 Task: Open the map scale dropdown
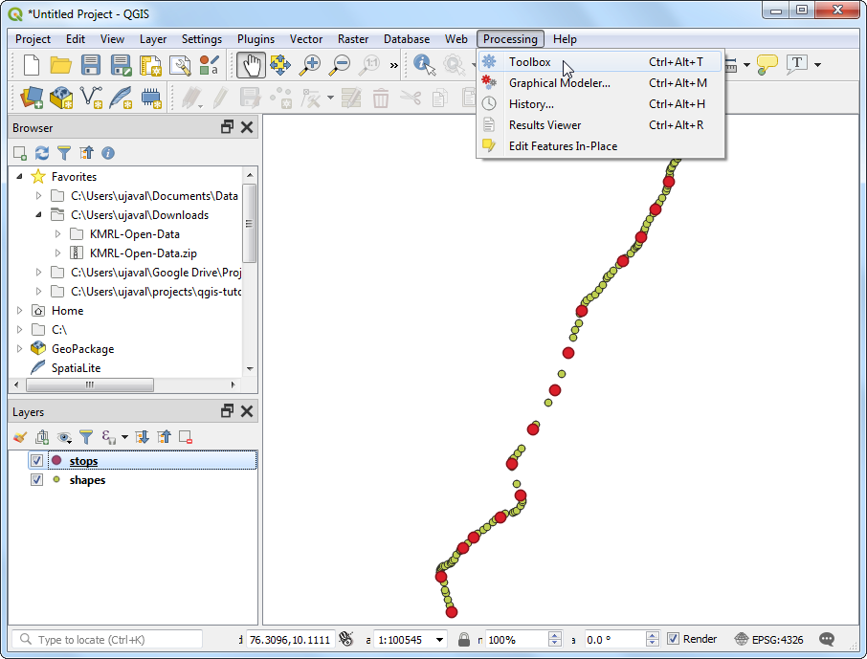tap(440, 639)
